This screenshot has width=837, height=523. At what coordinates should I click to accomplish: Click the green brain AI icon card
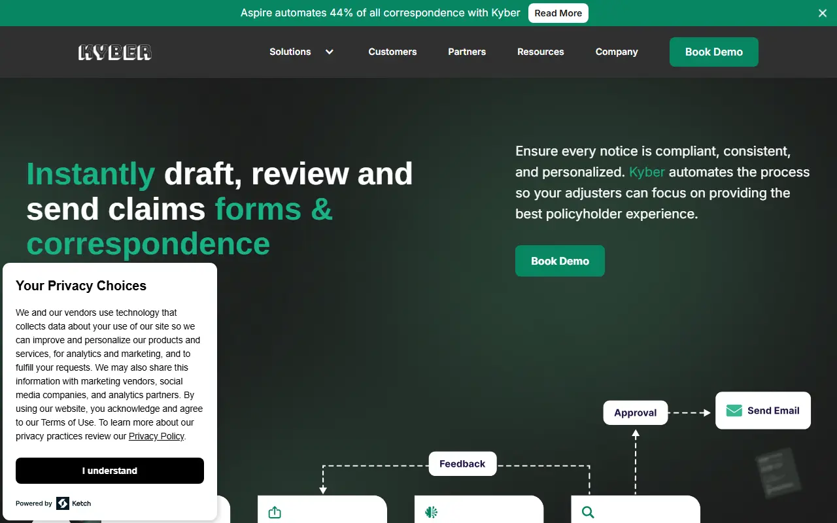click(x=431, y=513)
